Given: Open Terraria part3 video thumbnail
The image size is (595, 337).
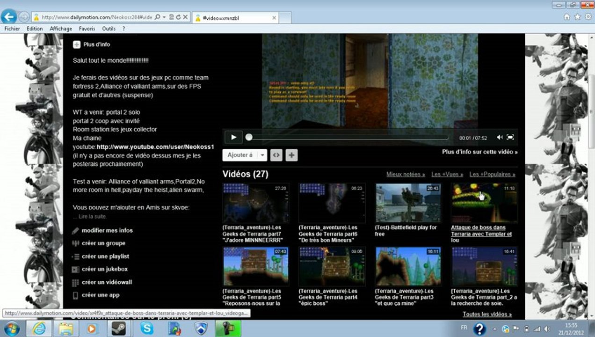Looking at the screenshot, I should click(x=409, y=266).
